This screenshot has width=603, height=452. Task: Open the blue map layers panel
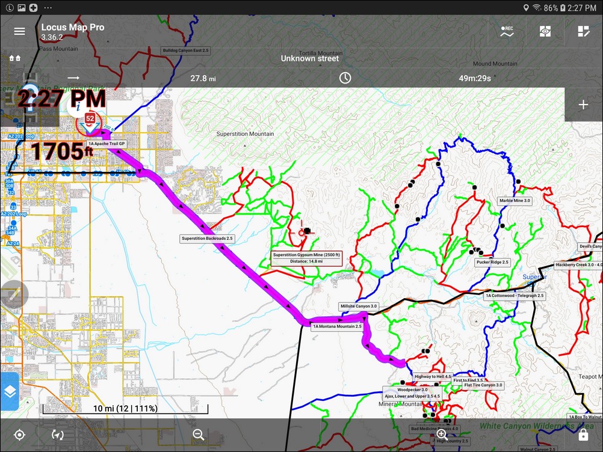(10, 391)
